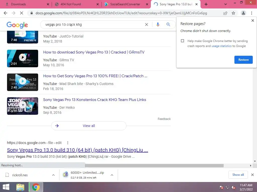
Task: Dismiss the Restore pages popup
Action: tap(252, 20)
